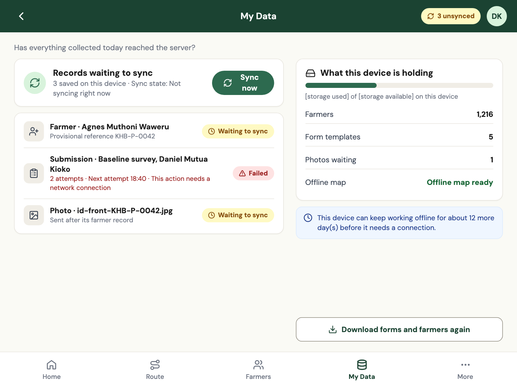Open photo id-front-KHB-P-0042.jpg entry
Image resolution: width=517 pixels, height=388 pixels.
click(x=149, y=215)
